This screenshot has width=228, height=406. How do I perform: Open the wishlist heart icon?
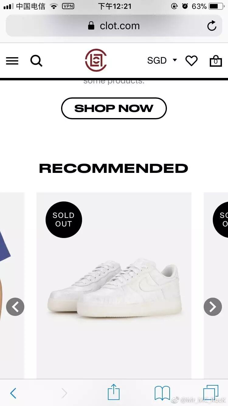tap(192, 61)
